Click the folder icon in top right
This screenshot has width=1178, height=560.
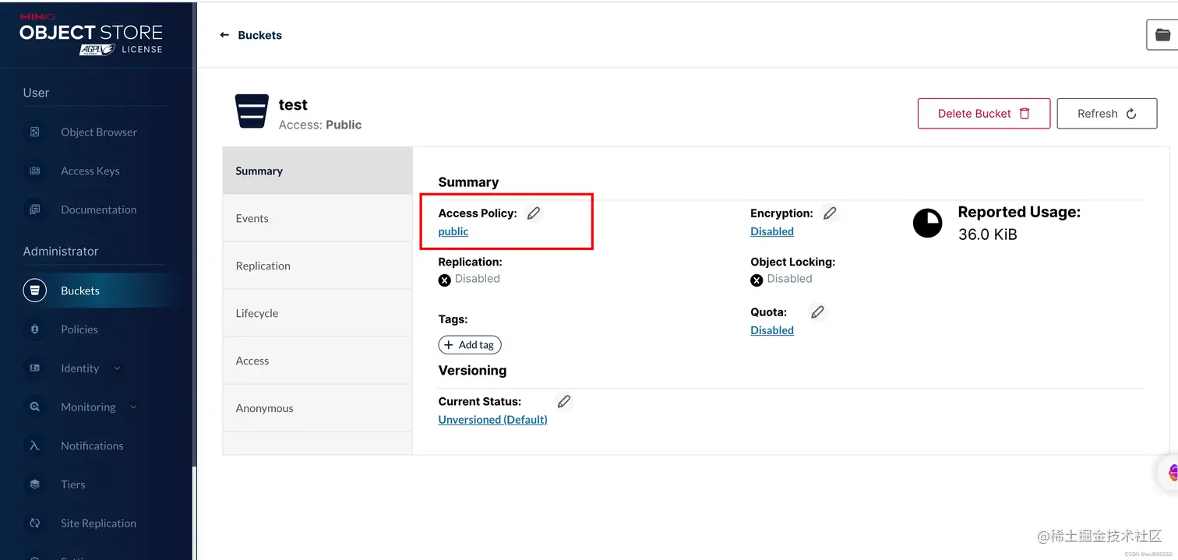[x=1162, y=35]
